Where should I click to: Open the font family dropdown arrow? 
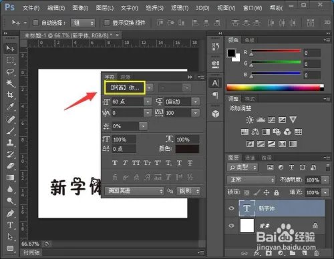click(x=150, y=88)
